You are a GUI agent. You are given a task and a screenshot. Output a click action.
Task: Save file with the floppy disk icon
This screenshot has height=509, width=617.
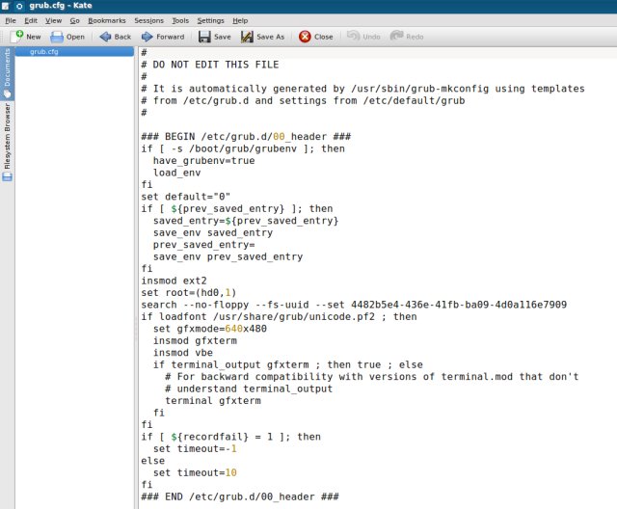click(x=204, y=37)
